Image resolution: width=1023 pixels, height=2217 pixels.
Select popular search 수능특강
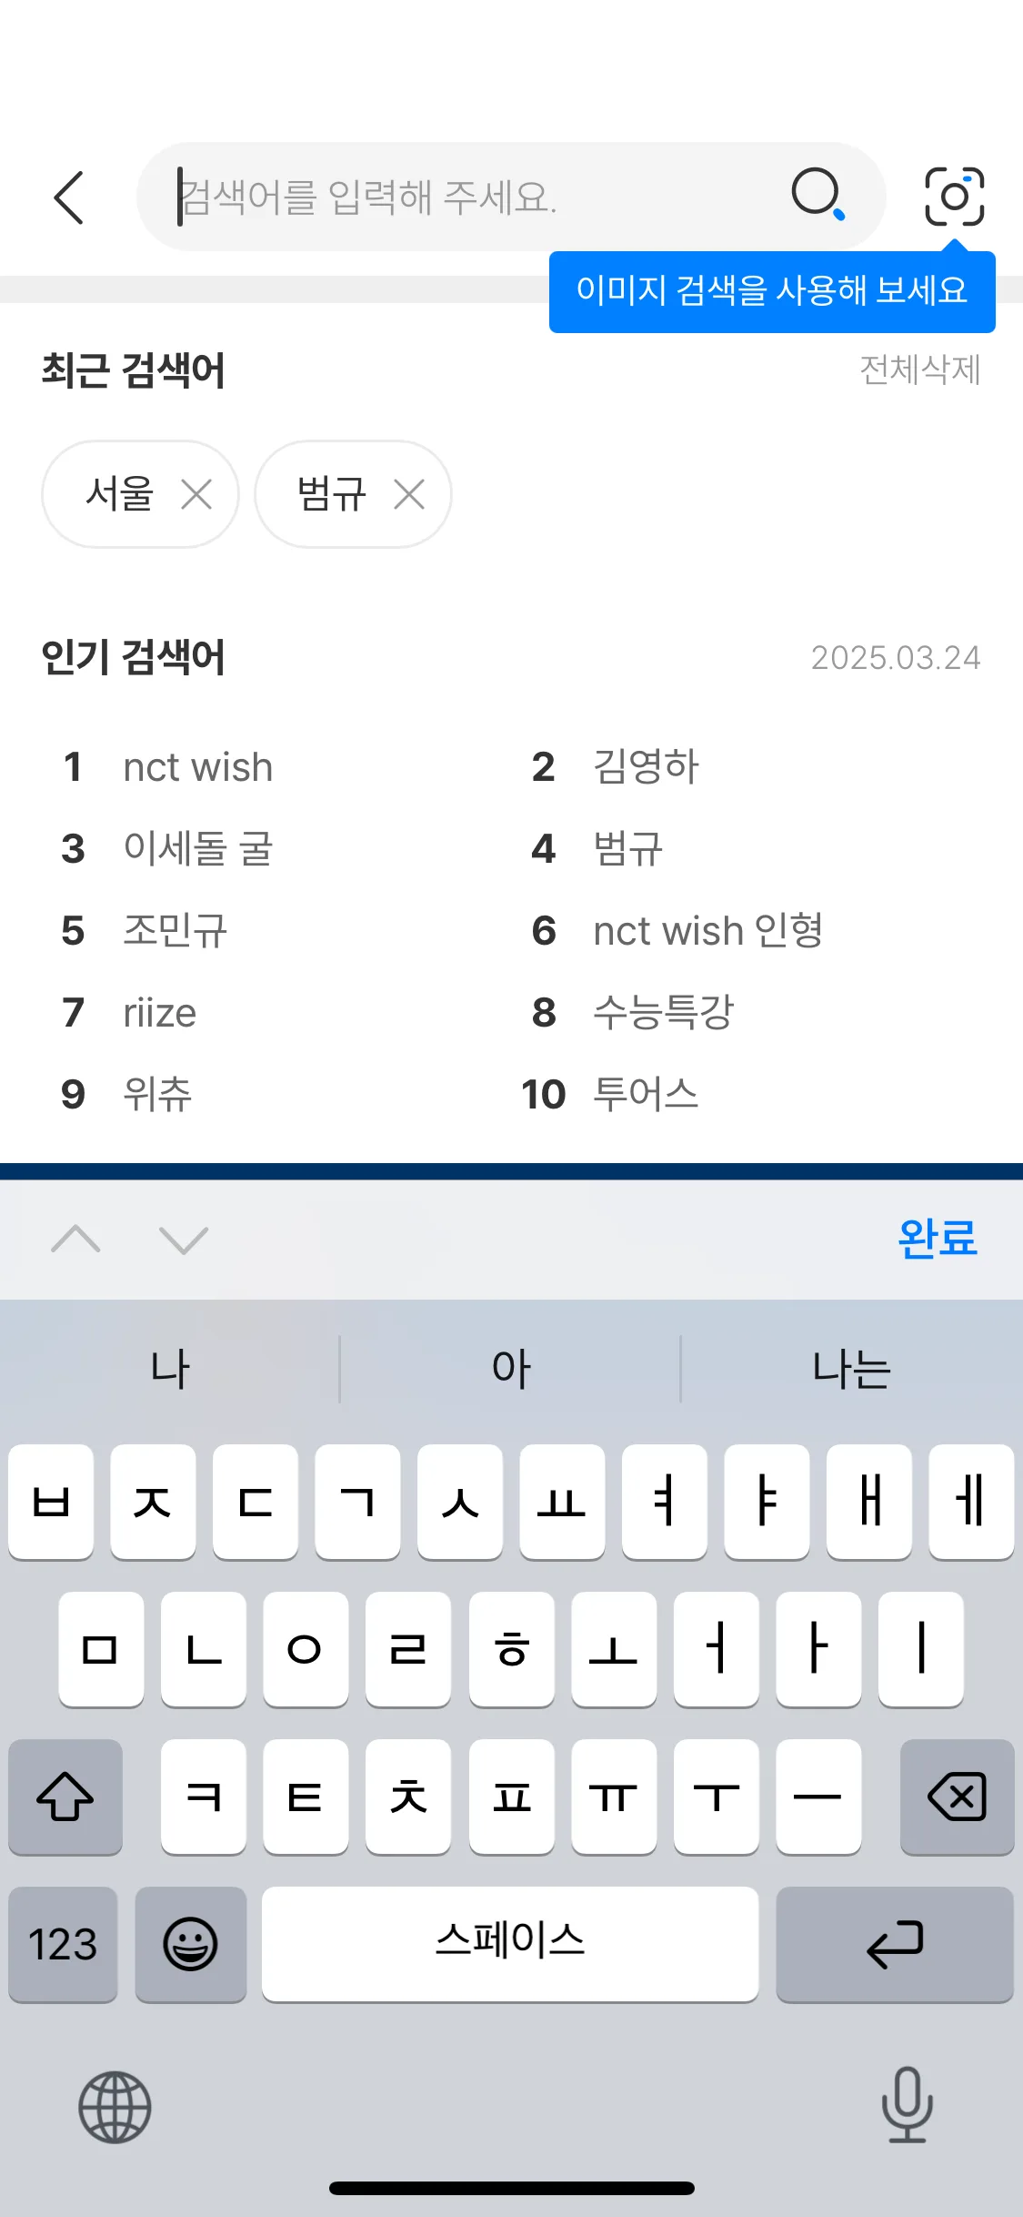[663, 1012]
